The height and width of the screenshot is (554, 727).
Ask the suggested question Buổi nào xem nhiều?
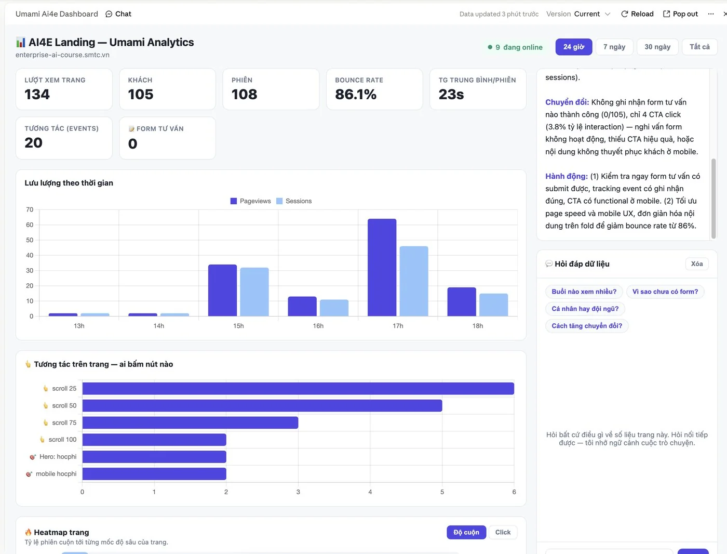(x=584, y=292)
